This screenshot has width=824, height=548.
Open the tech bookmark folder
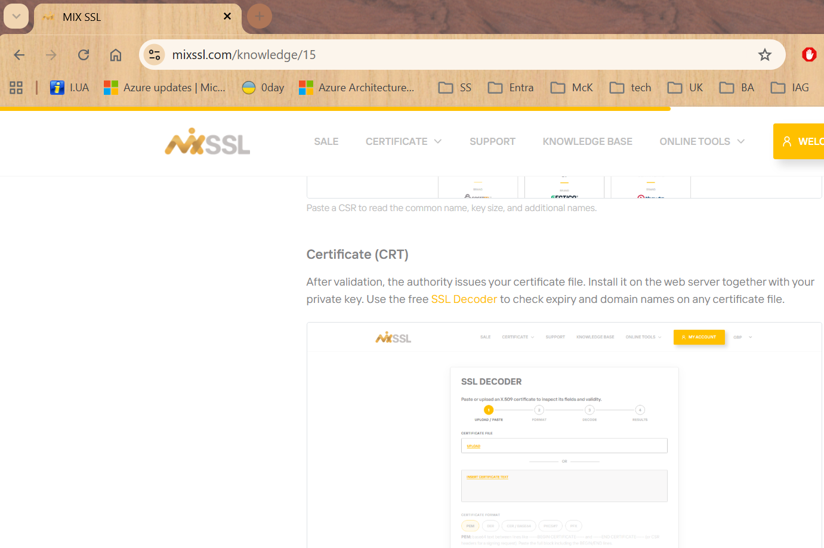630,88
